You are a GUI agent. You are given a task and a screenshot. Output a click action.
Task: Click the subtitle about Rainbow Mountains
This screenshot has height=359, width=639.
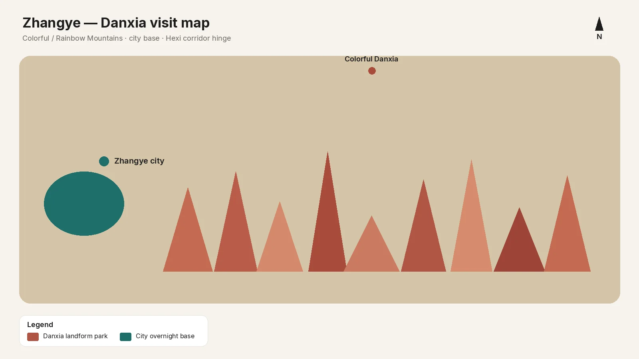pos(127,38)
